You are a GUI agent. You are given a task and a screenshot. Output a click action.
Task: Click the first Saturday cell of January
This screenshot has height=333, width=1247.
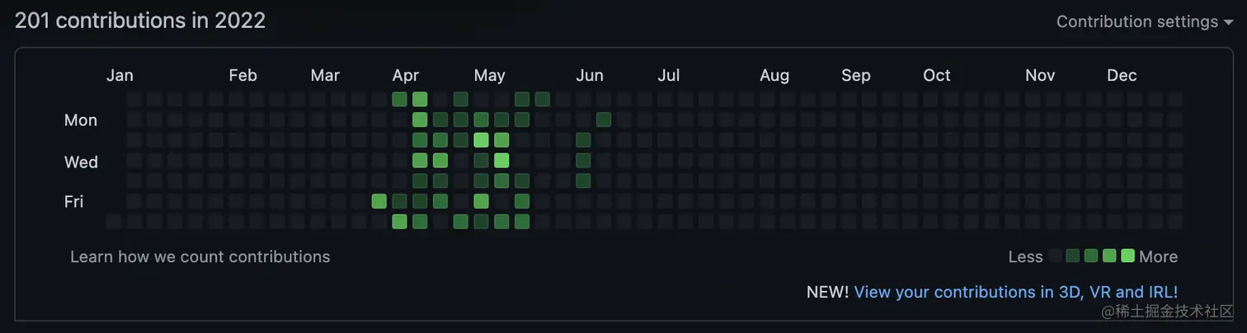(x=114, y=221)
